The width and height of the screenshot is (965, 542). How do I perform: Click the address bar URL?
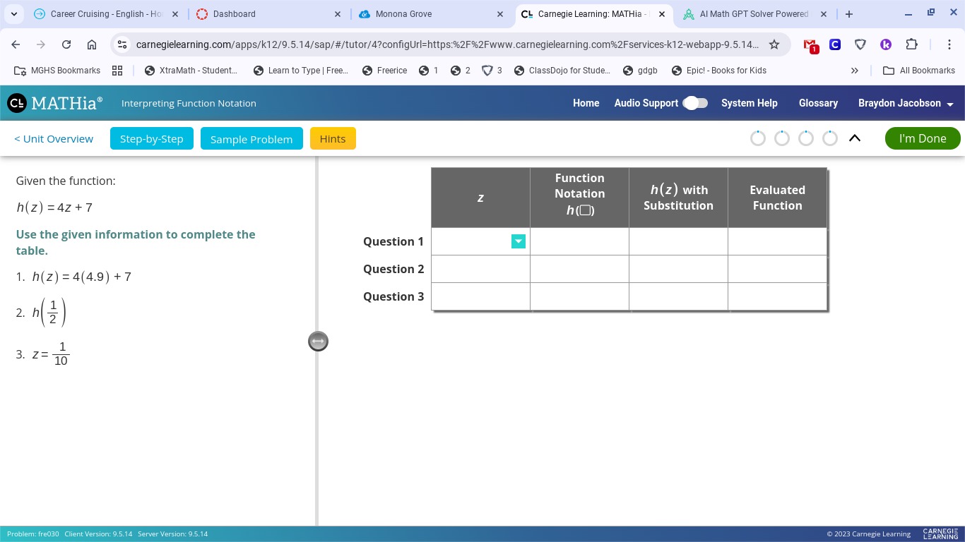tap(447, 44)
